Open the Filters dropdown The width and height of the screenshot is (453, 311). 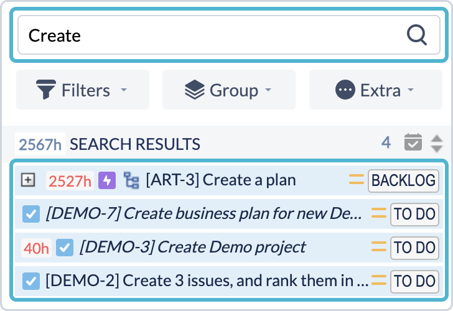[82, 90]
